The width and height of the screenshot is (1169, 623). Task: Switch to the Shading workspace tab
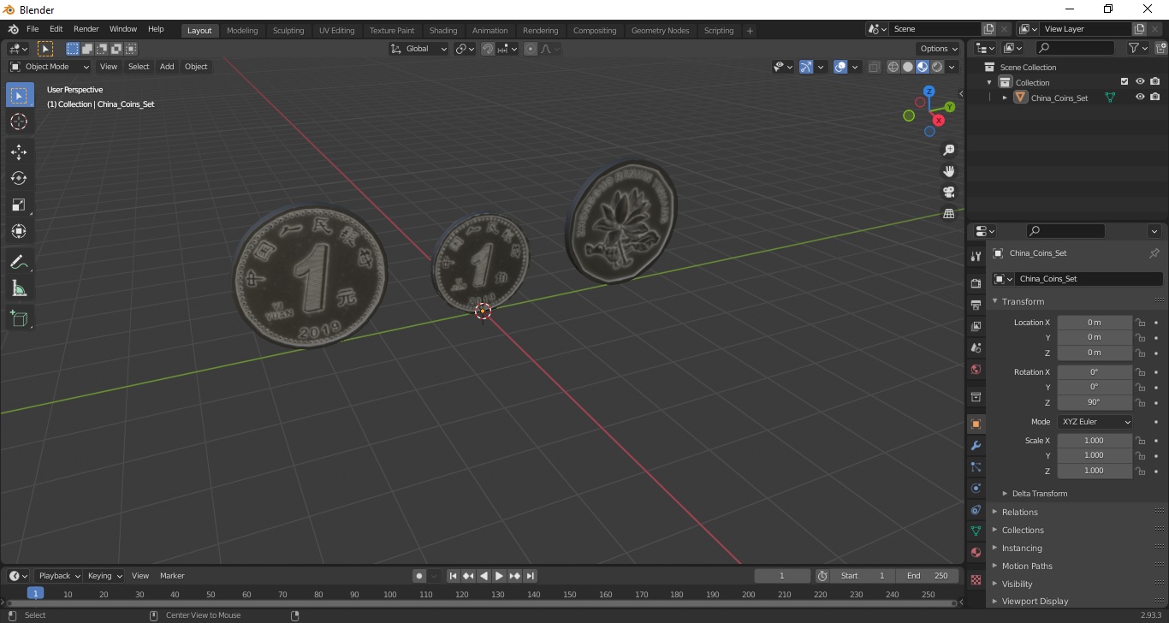443,30
